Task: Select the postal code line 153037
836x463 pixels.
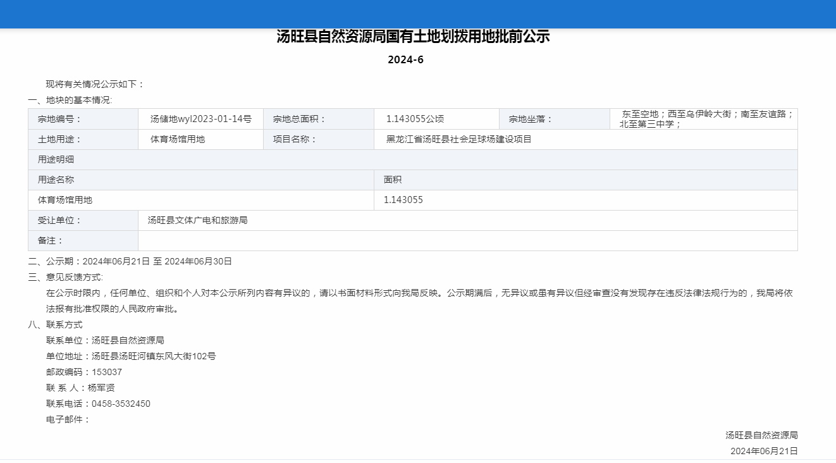Action: [84, 372]
